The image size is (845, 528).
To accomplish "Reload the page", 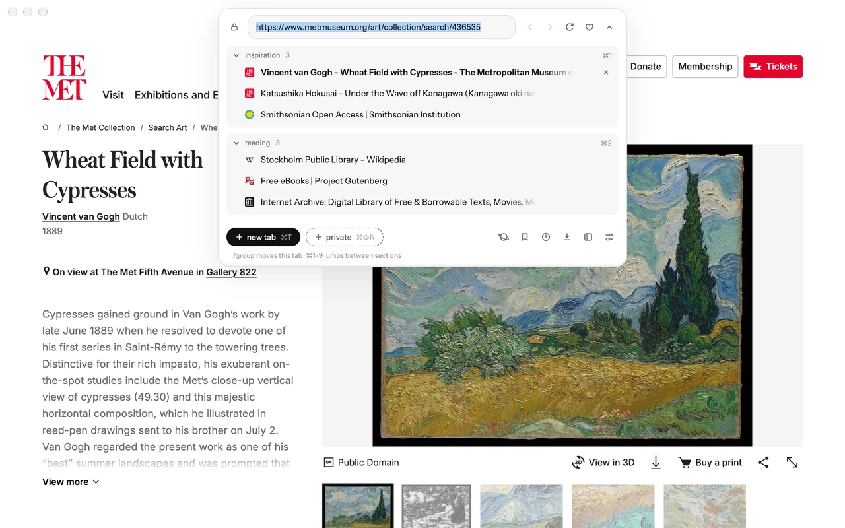I will click(x=570, y=27).
